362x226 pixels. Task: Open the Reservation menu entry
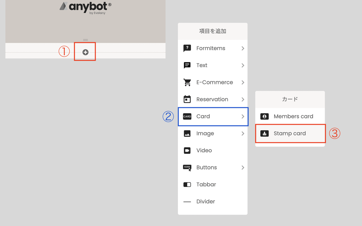pos(213,99)
